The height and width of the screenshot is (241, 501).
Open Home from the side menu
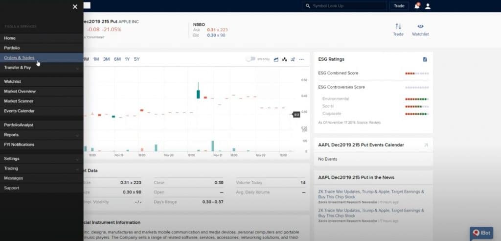coord(42,38)
